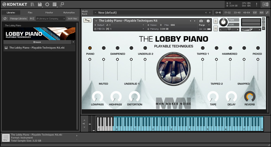Click the instrument info icon

(208, 21)
